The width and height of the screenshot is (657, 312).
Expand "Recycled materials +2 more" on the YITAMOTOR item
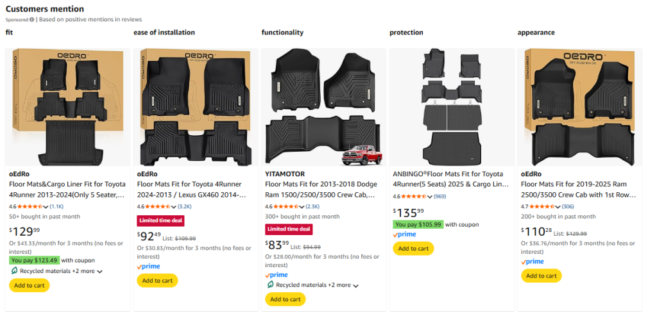355,286
